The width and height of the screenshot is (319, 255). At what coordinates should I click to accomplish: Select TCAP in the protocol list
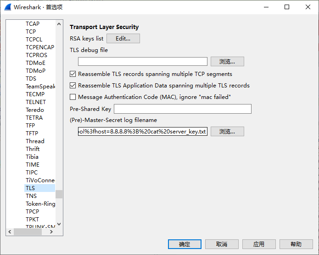coord(33,24)
